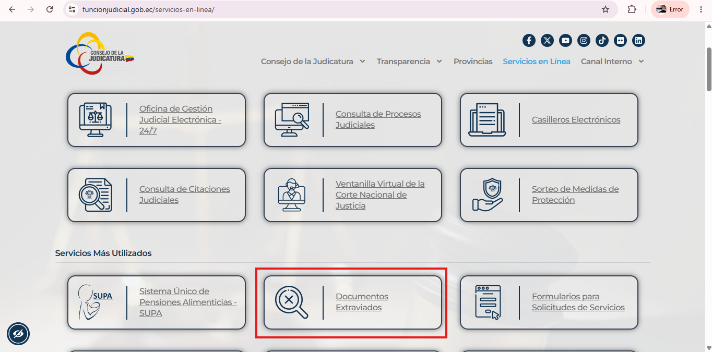Click the address bar URL field
Screen dimensions: 712x352
[339, 9]
